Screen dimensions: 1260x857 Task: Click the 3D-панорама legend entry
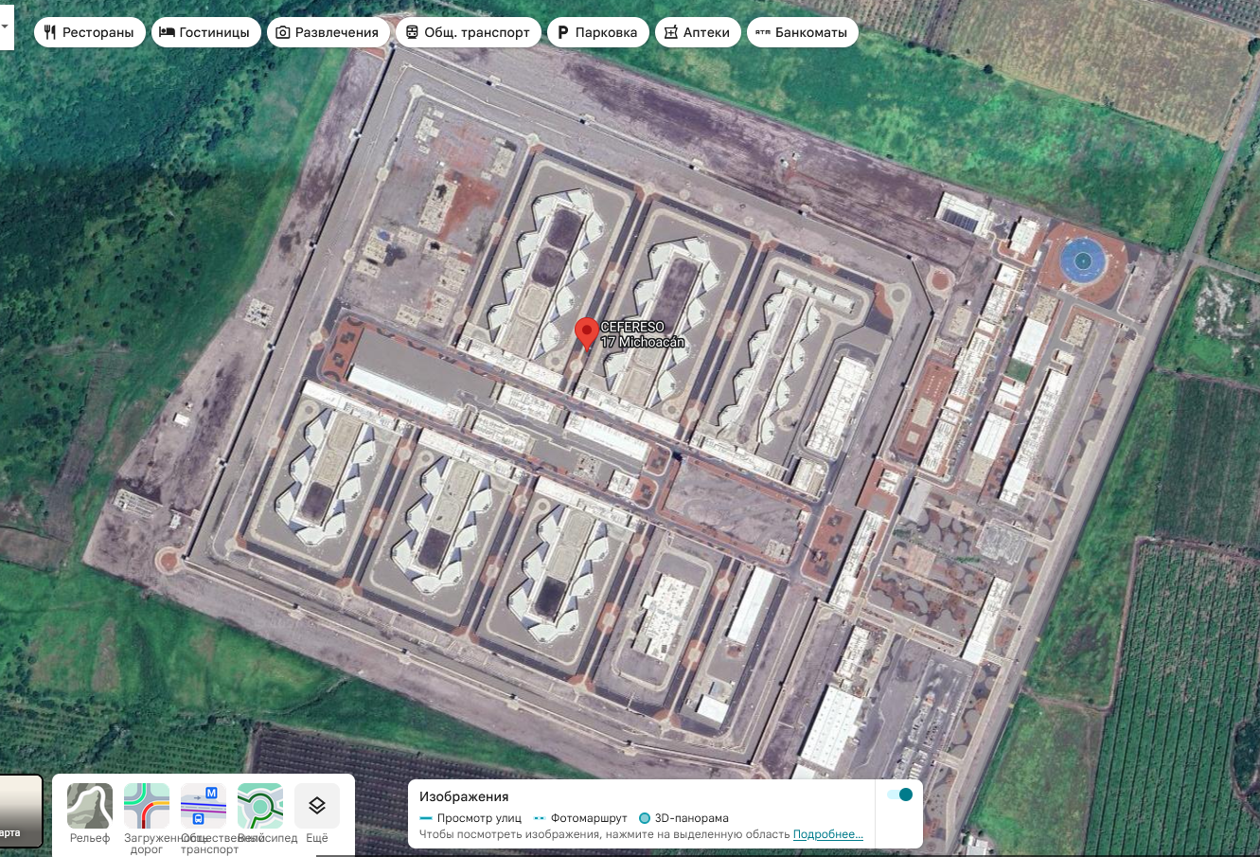pyautogui.click(x=684, y=818)
